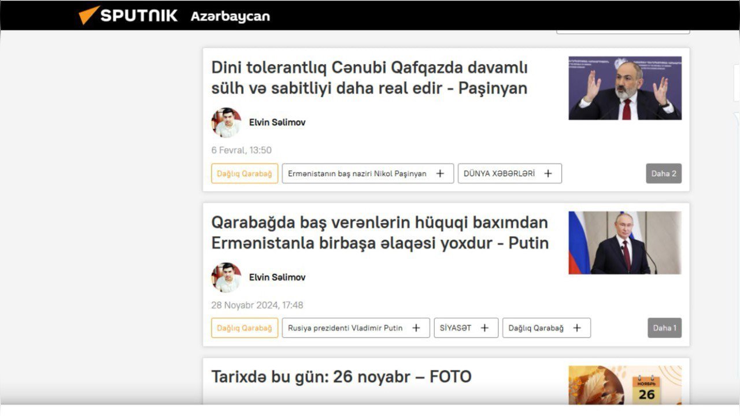
Task: Select the orange Dağlıq Qarabağ tag in Putin card
Action: point(245,328)
